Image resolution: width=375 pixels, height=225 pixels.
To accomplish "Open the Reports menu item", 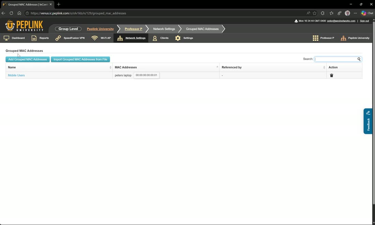I will [x=44, y=38].
